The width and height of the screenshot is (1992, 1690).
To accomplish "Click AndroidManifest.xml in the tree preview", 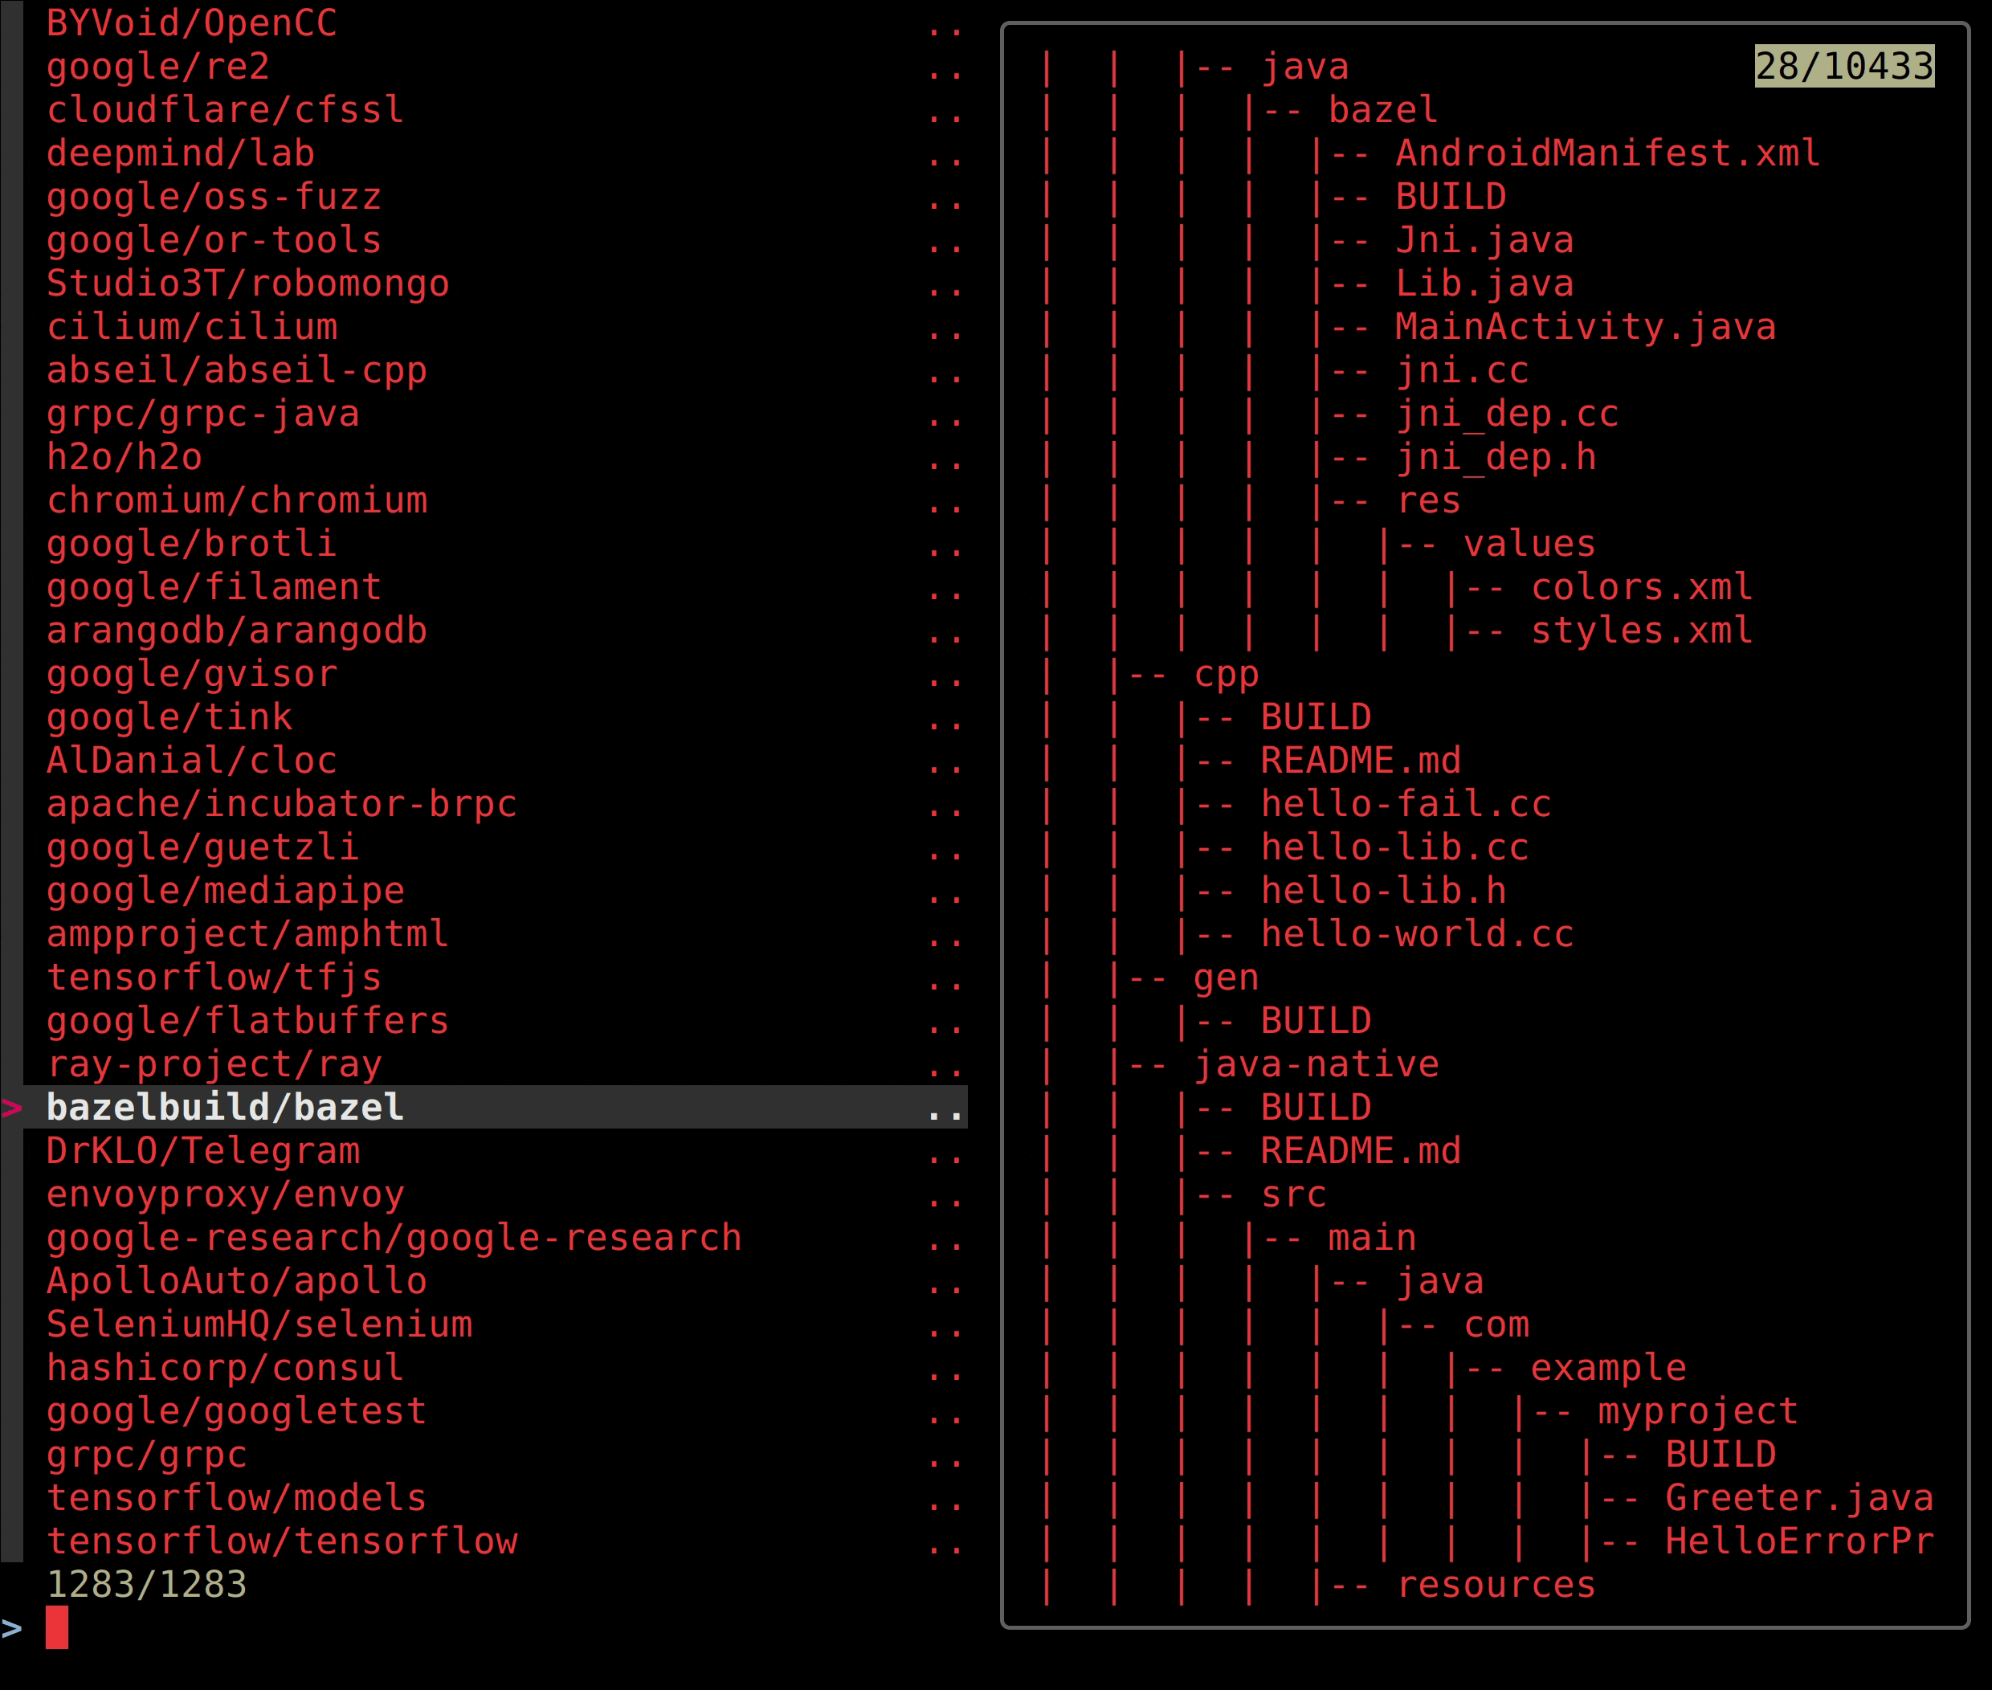I will [x=1606, y=153].
